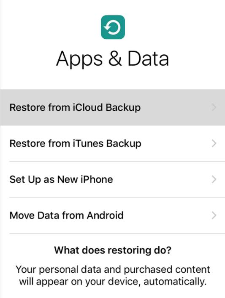This screenshot has width=225, height=298.
Task: Tap the word Data in page title
Action: pyautogui.click(x=148, y=59)
